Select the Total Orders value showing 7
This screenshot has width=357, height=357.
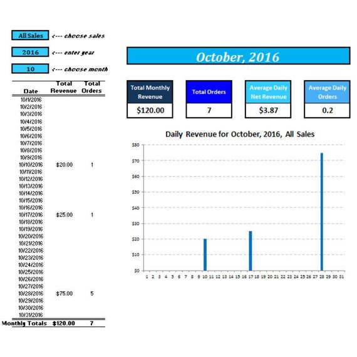click(x=209, y=110)
